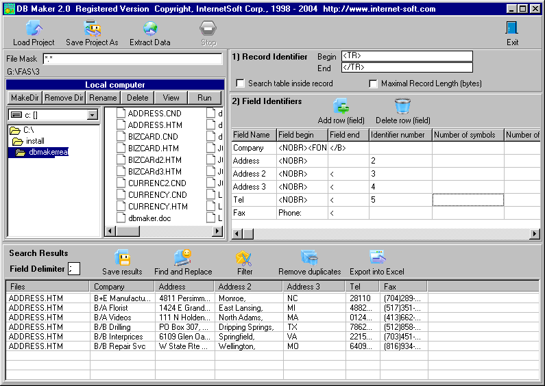
Task: Click the file icon of BIZCARD.HTM
Action: click(x=121, y=148)
